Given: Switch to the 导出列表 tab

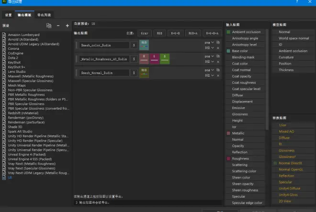Looking at the screenshot, I should tap(44, 15).
